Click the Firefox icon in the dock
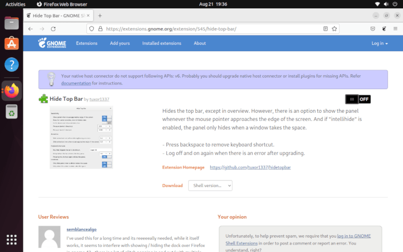This screenshot has width=403, height=252. coord(12,90)
